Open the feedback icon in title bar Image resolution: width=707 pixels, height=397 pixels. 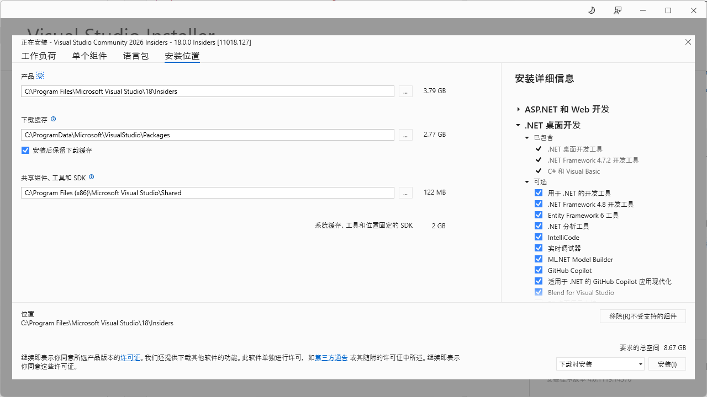point(618,10)
